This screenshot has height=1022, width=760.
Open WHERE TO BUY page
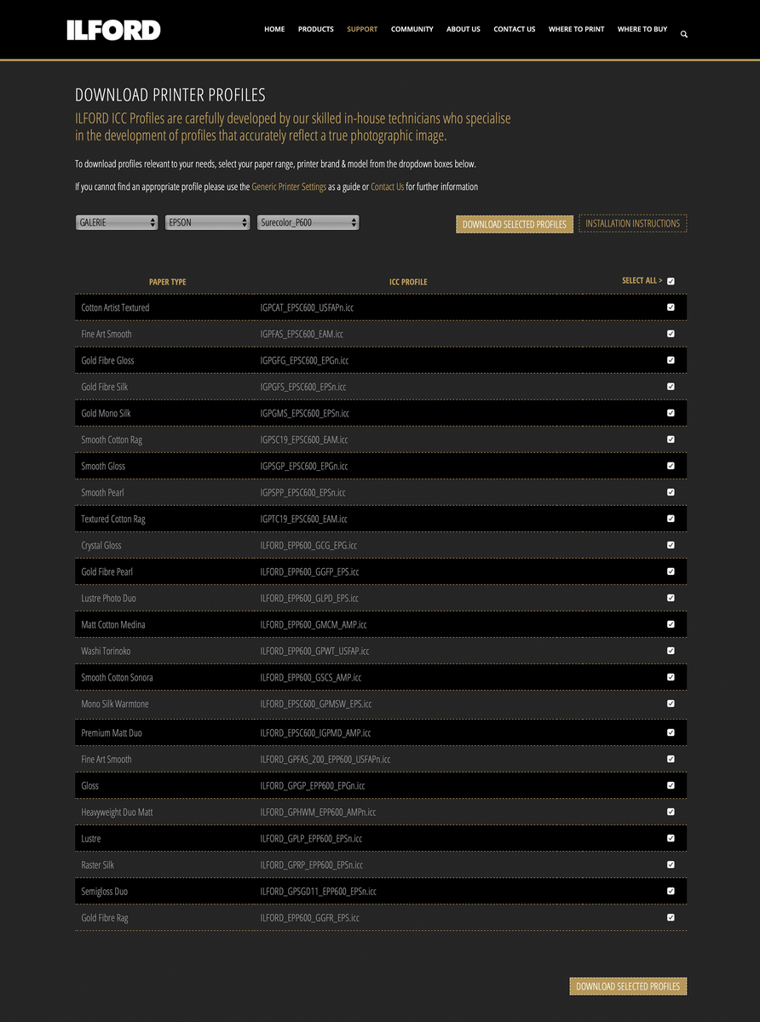click(642, 29)
